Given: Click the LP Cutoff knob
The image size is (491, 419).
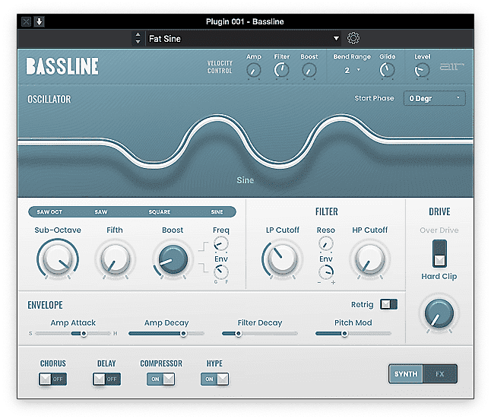Looking at the screenshot, I should click(x=283, y=259).
